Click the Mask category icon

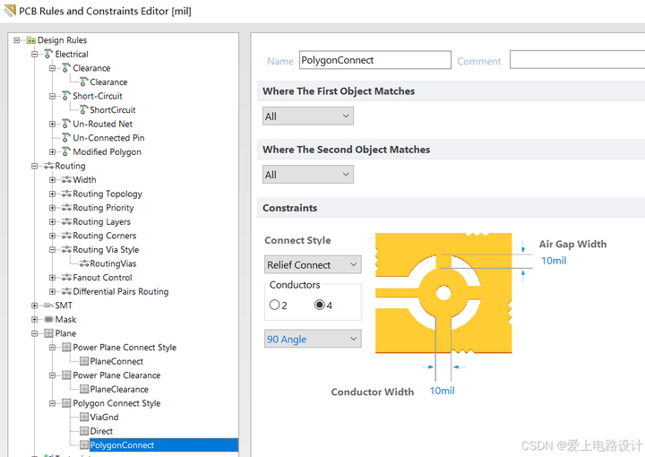[x=48, y=319]
